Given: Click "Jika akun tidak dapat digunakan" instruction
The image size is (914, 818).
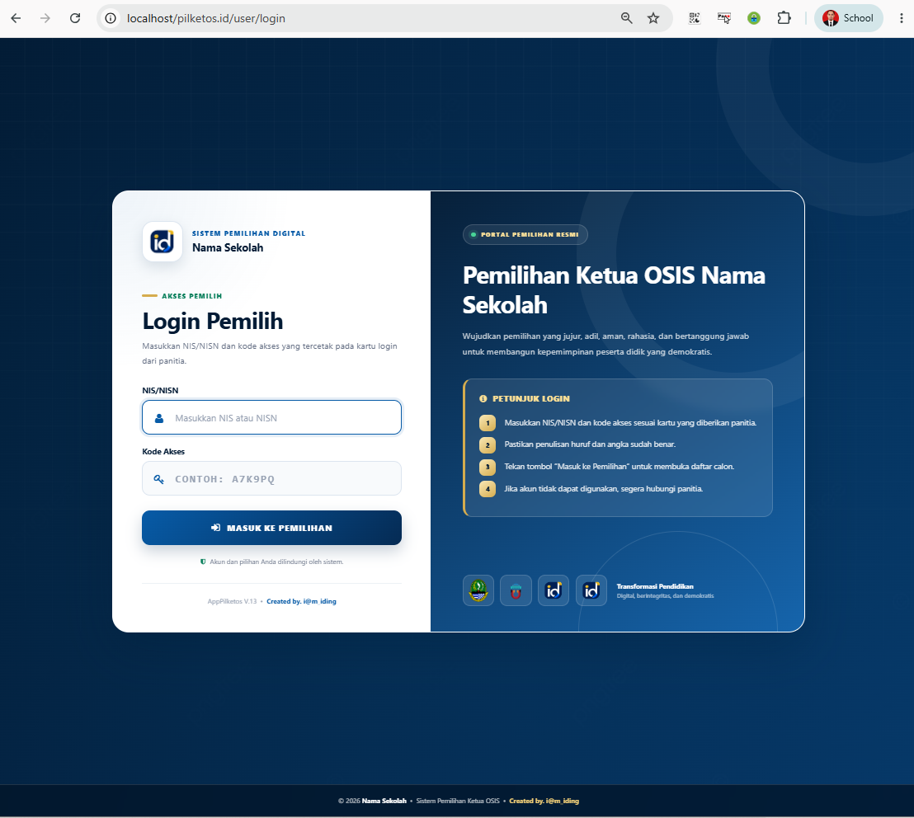Looking at the screenshot, I should (x=603, y=488).
